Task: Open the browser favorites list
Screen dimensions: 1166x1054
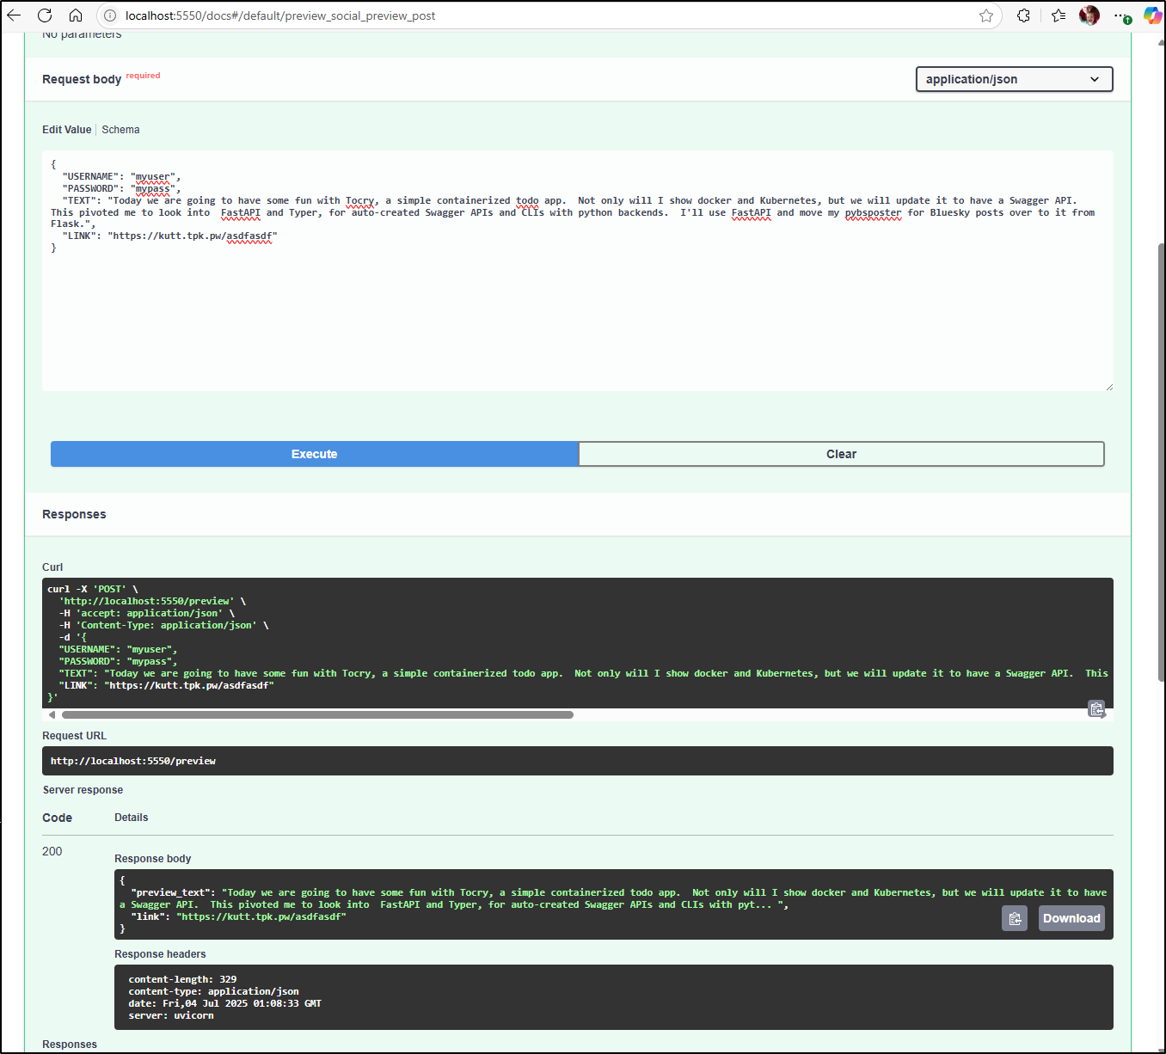Action: [x=1059, y=15]
